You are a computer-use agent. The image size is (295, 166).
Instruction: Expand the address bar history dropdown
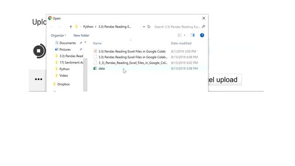(144, 27)
